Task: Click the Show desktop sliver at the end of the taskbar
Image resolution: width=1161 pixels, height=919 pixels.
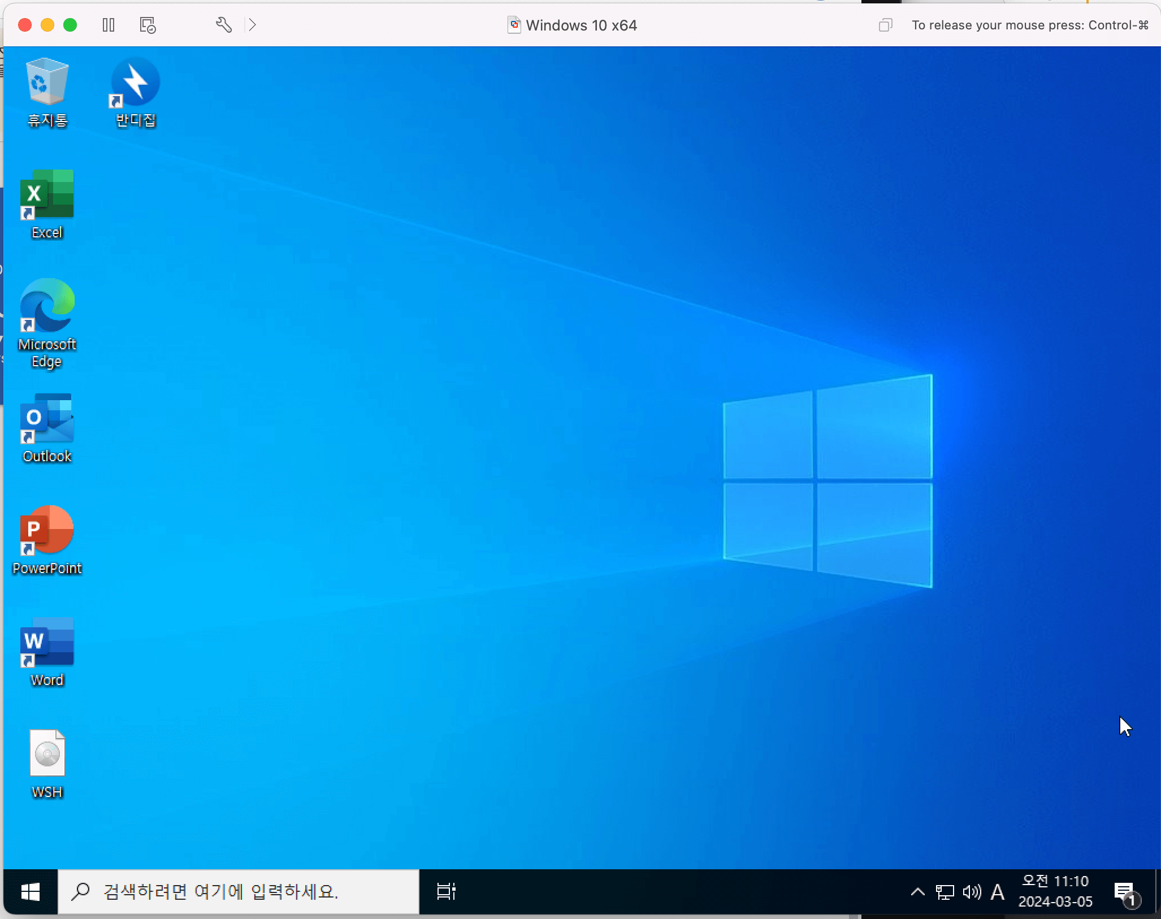Action: (1158, 892)
